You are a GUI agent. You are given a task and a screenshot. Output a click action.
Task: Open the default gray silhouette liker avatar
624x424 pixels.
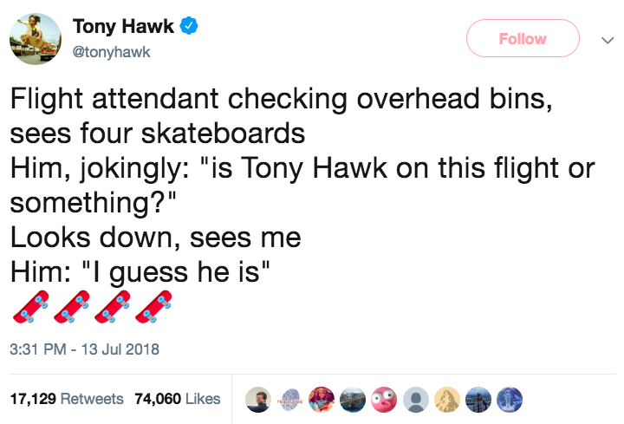click(416, 400)
